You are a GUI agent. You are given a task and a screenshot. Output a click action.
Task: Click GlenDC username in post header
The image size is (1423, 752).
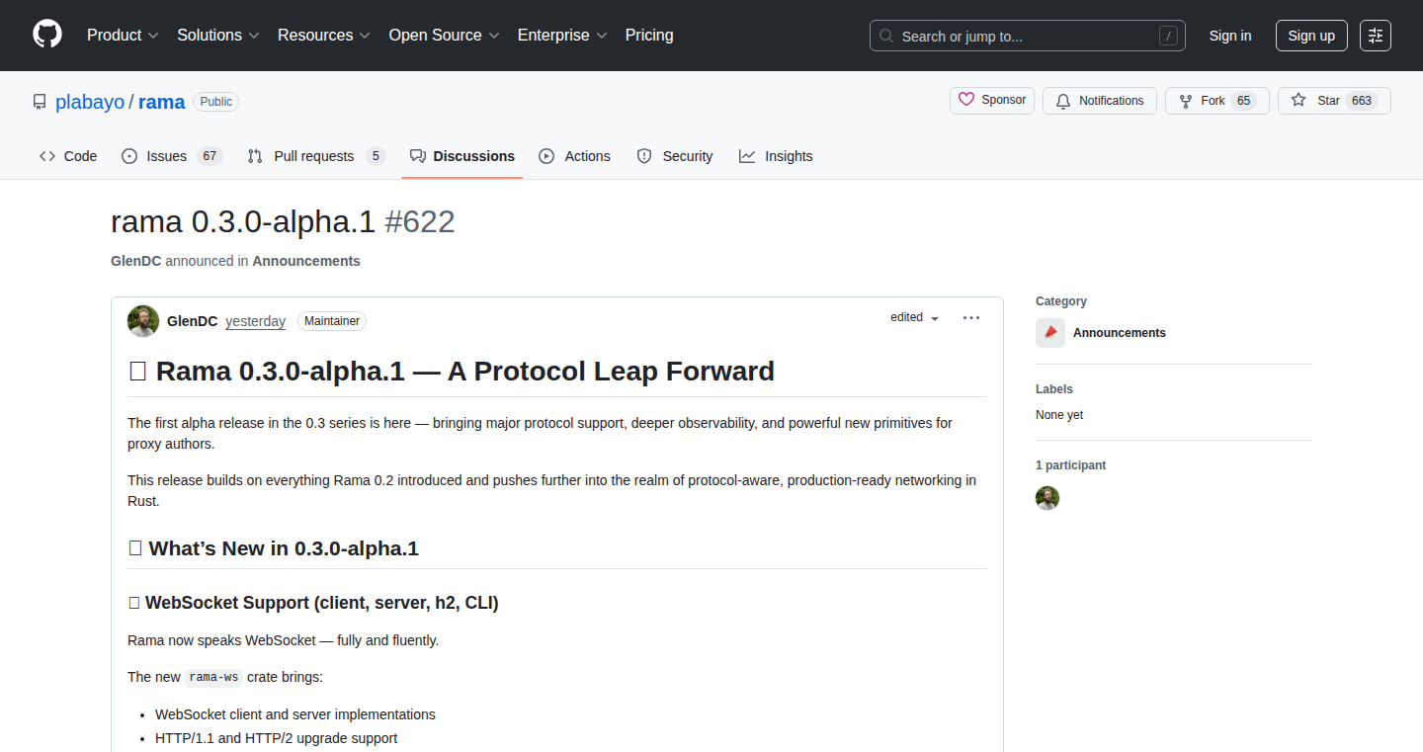193,321
